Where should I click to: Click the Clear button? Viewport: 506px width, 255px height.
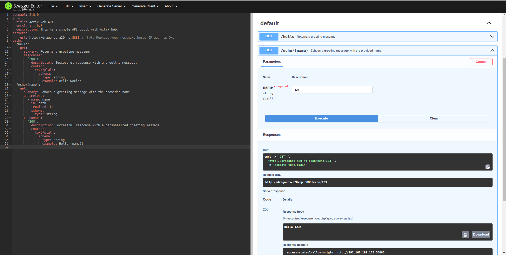[434, 118]
